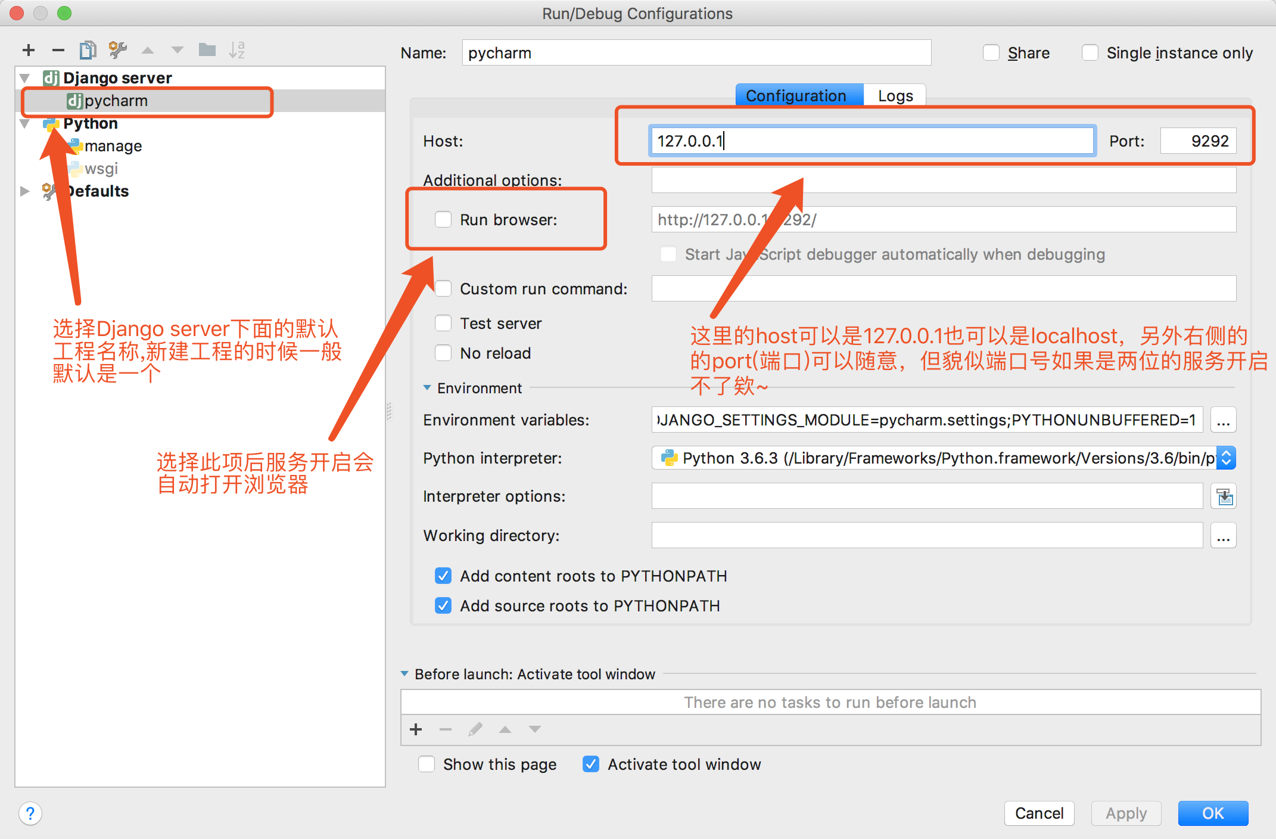Collapse the Before launch section
Viewport: 1276px width, 839px height.
404,674
